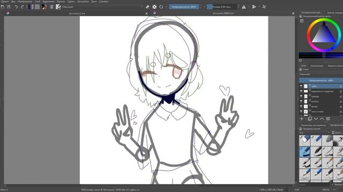The image size is (343, 192).
Task: Toggle alpha lock on the selected top layer
Action: point(341,86)
